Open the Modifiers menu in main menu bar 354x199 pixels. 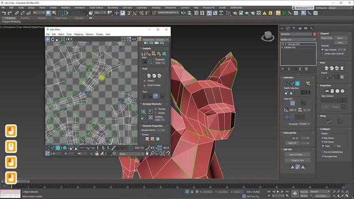click(65, 8)
